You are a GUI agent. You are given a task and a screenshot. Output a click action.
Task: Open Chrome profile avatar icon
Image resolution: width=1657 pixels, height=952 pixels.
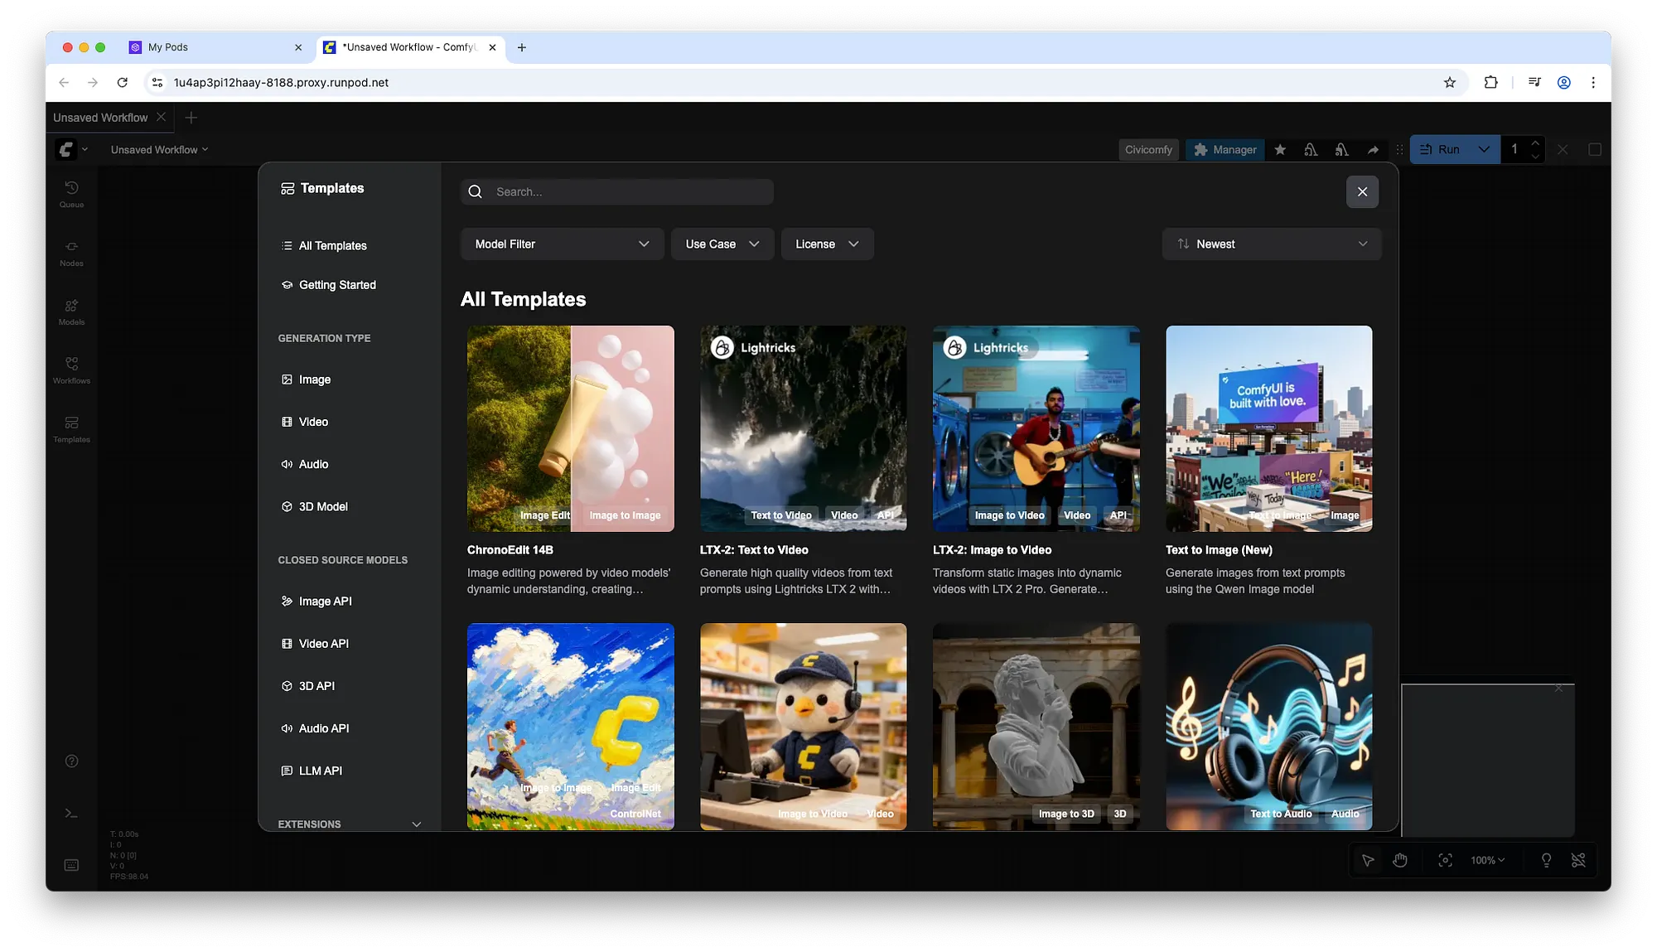tap(1563, 82)
